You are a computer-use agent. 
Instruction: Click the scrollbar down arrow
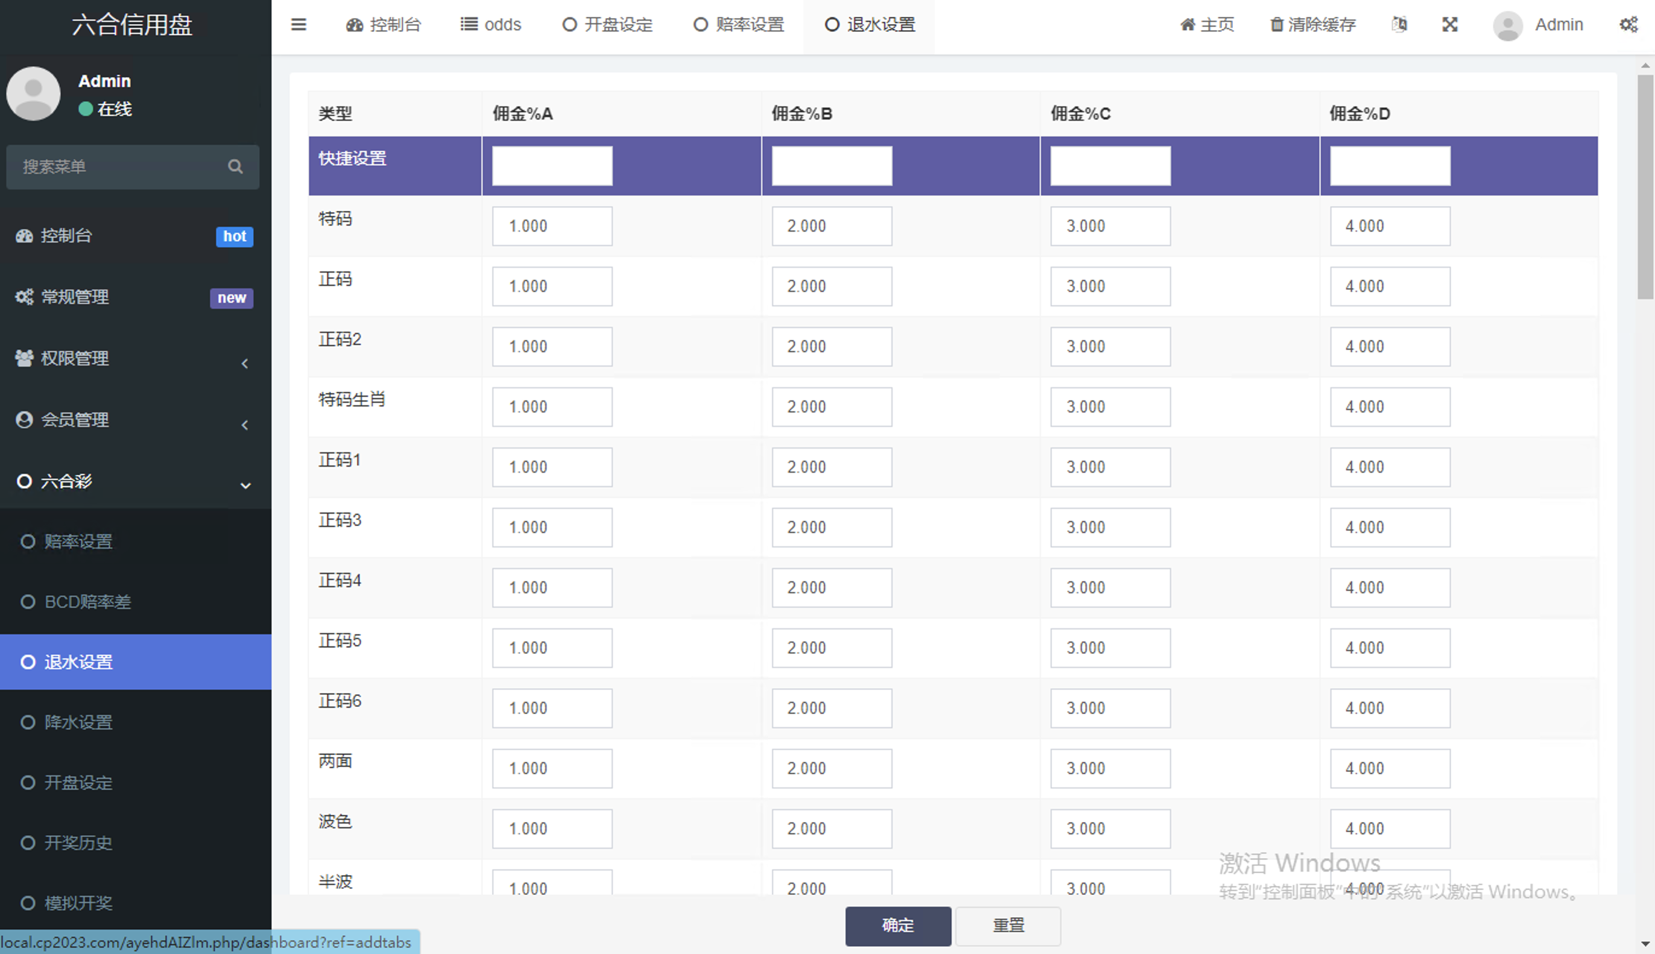(x=1645, y=944)
